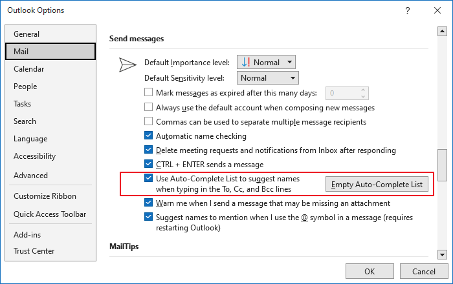Close the Outlook Options dialog
Screen dimensions: 453x284
pos(437,11)
